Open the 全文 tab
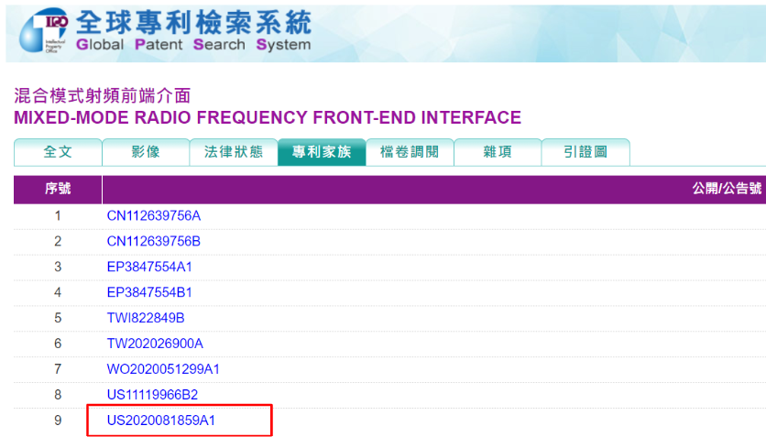 [58, 152]
